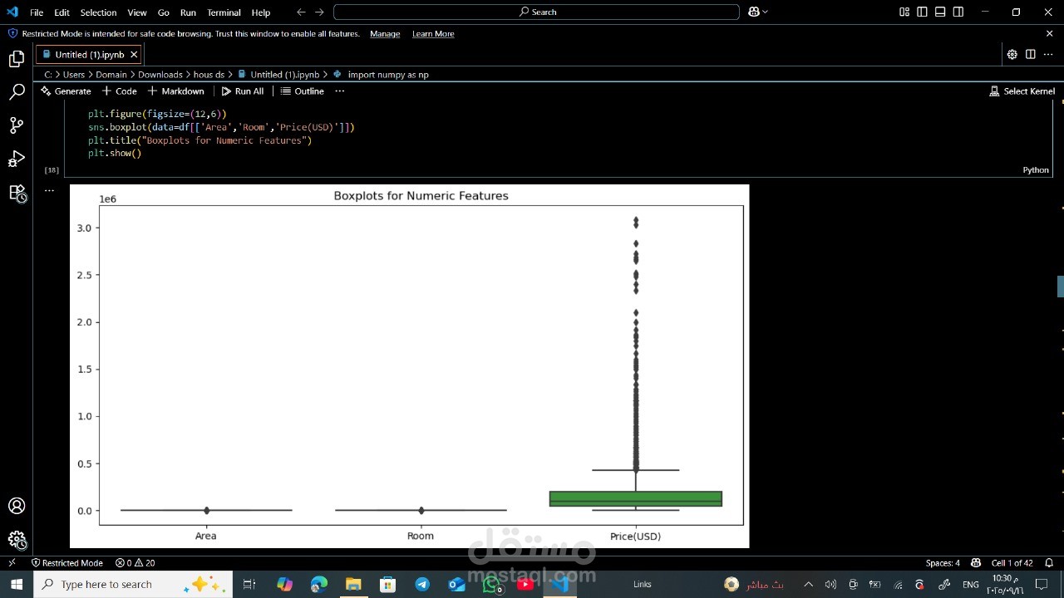This screenshot has width=1064, height=598.
Task: Open Problems from errors and warnings count
Action: (135, 563)
